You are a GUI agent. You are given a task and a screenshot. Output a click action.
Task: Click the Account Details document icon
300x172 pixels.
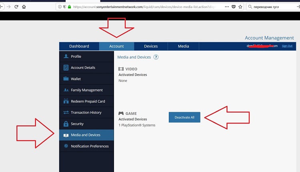[66, 67]
